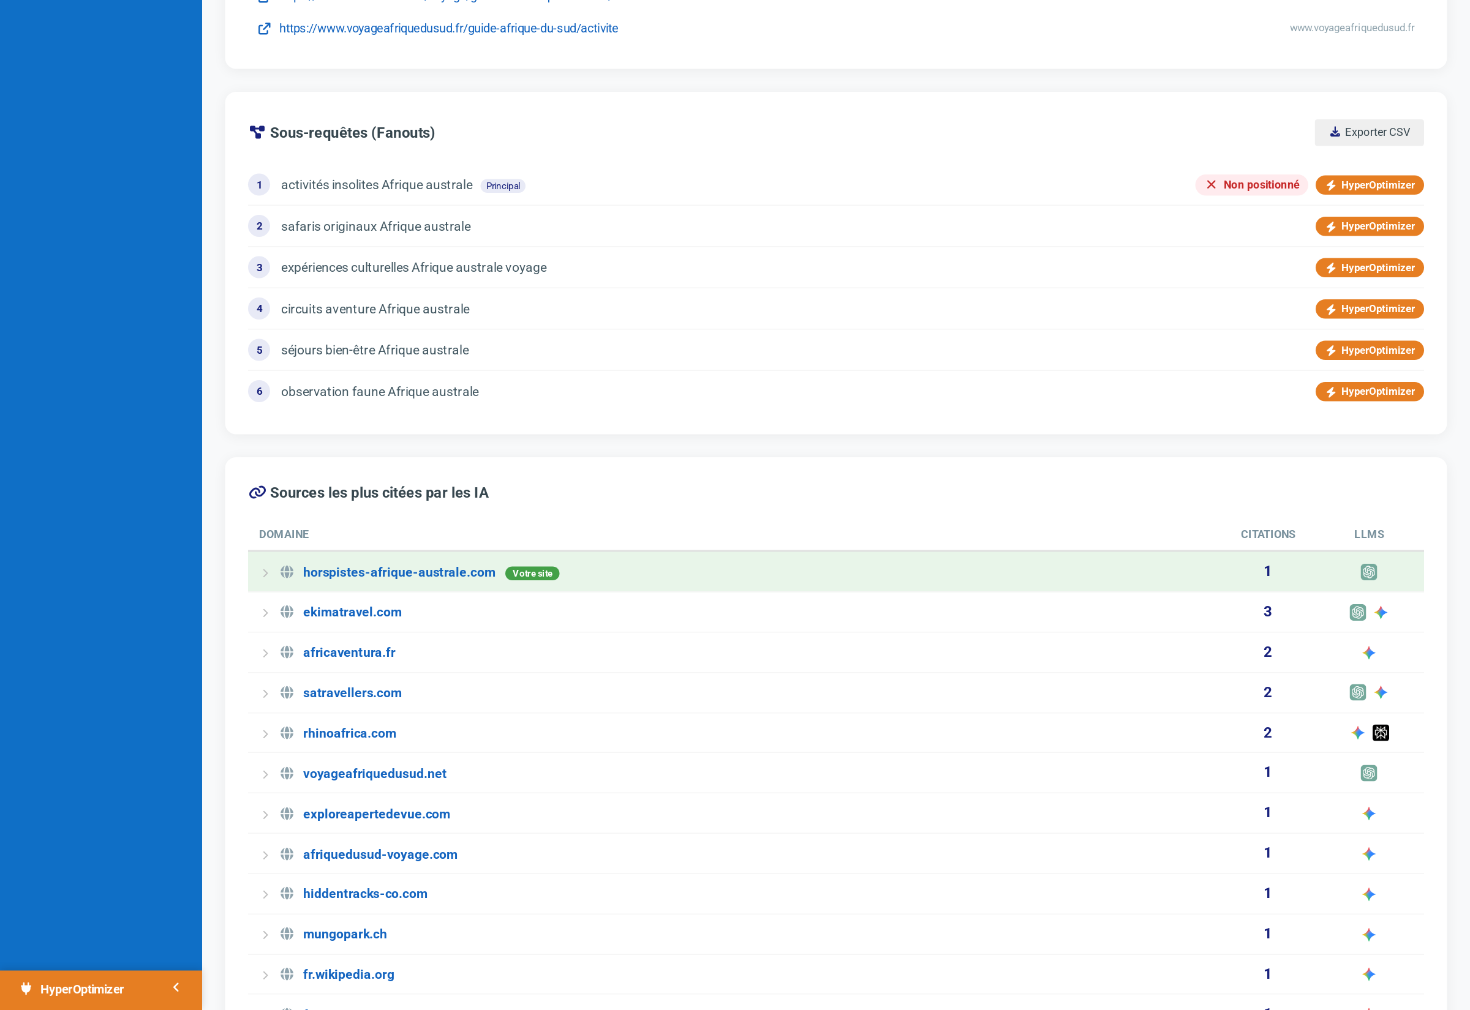Expand the mungopark.ch source row
The height and width of the screenshot is (1010, 1470).
(265, 935)
